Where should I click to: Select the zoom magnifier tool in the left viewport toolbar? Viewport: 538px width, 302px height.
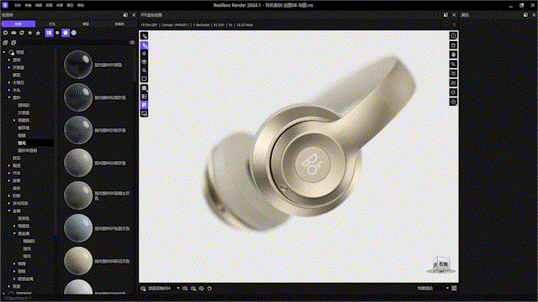144,70
